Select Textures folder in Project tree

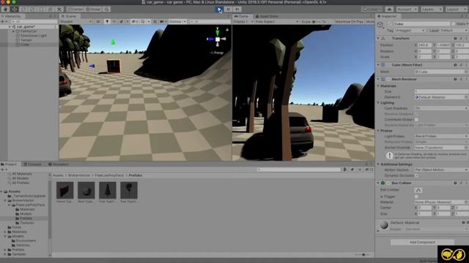[26, 223]
